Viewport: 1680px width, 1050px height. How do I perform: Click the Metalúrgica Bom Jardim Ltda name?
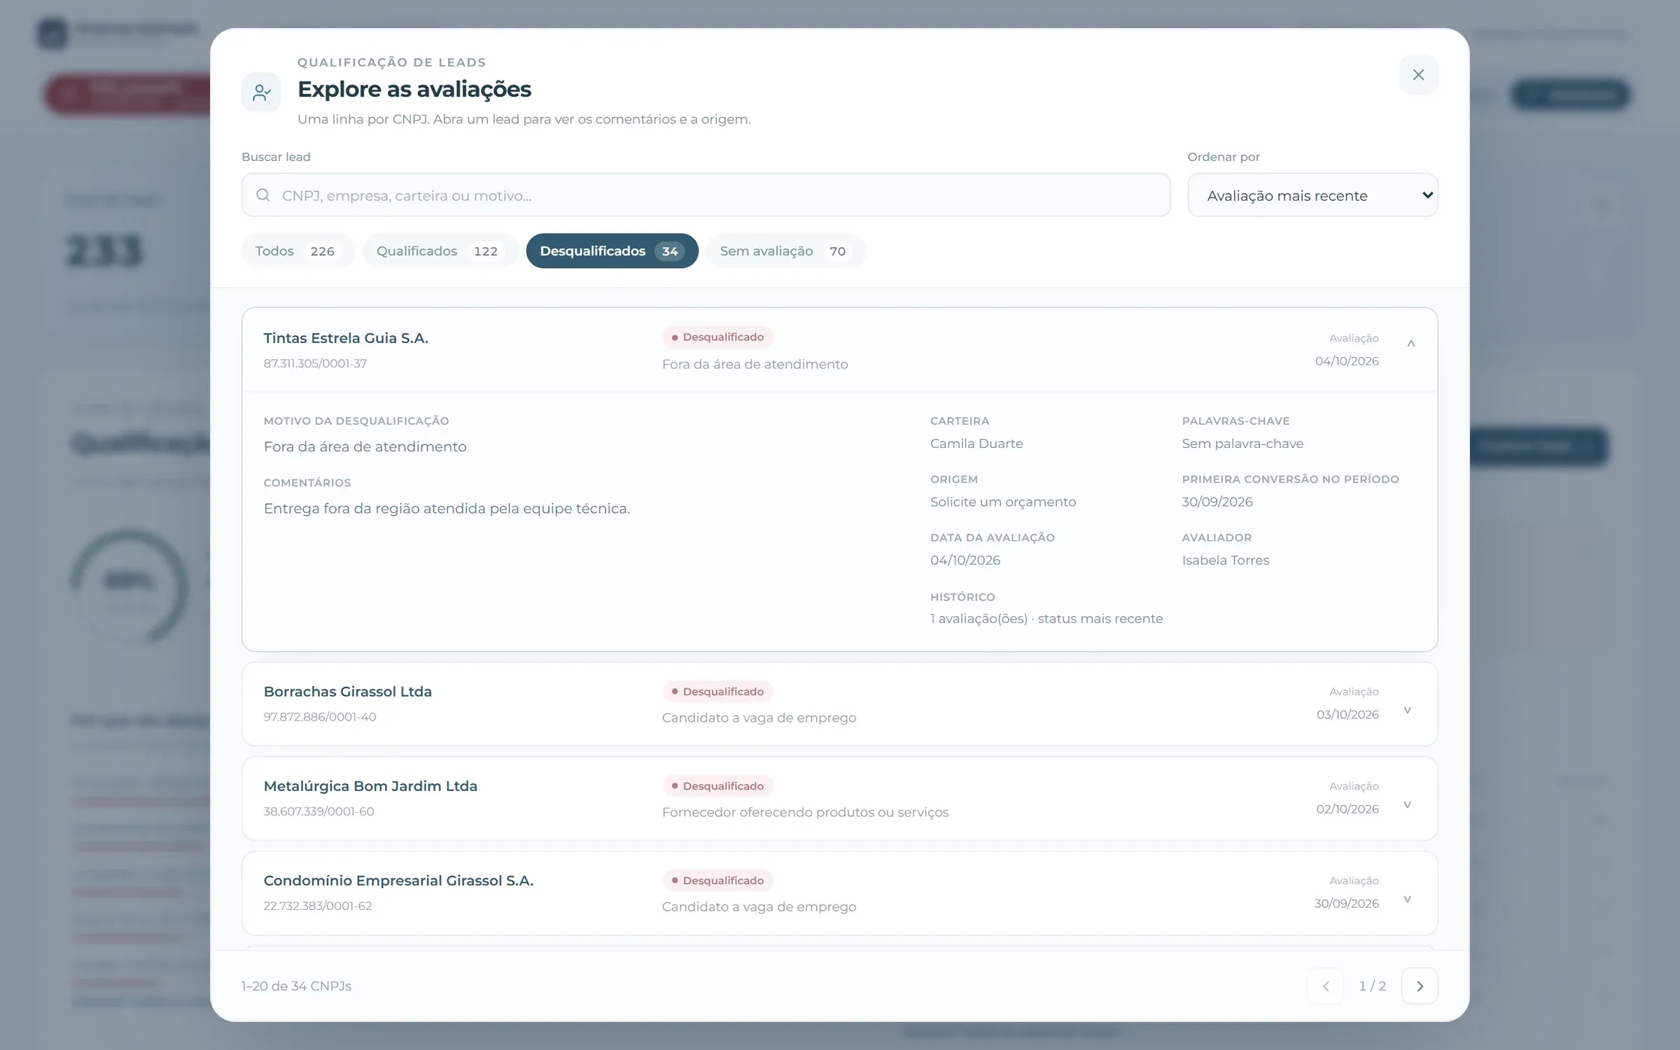point(370,786)
